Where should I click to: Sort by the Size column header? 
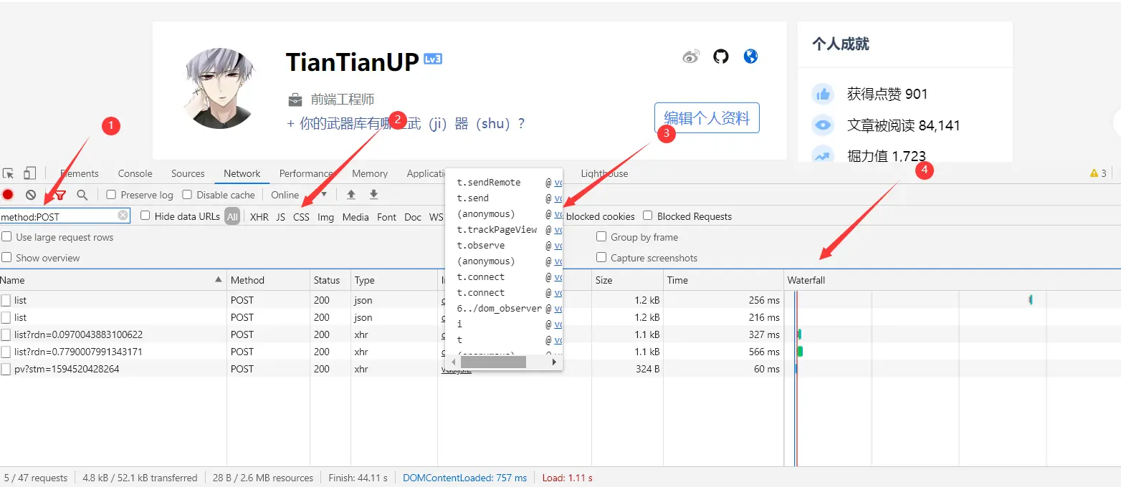pyautogui.click(x=627, y=280)
